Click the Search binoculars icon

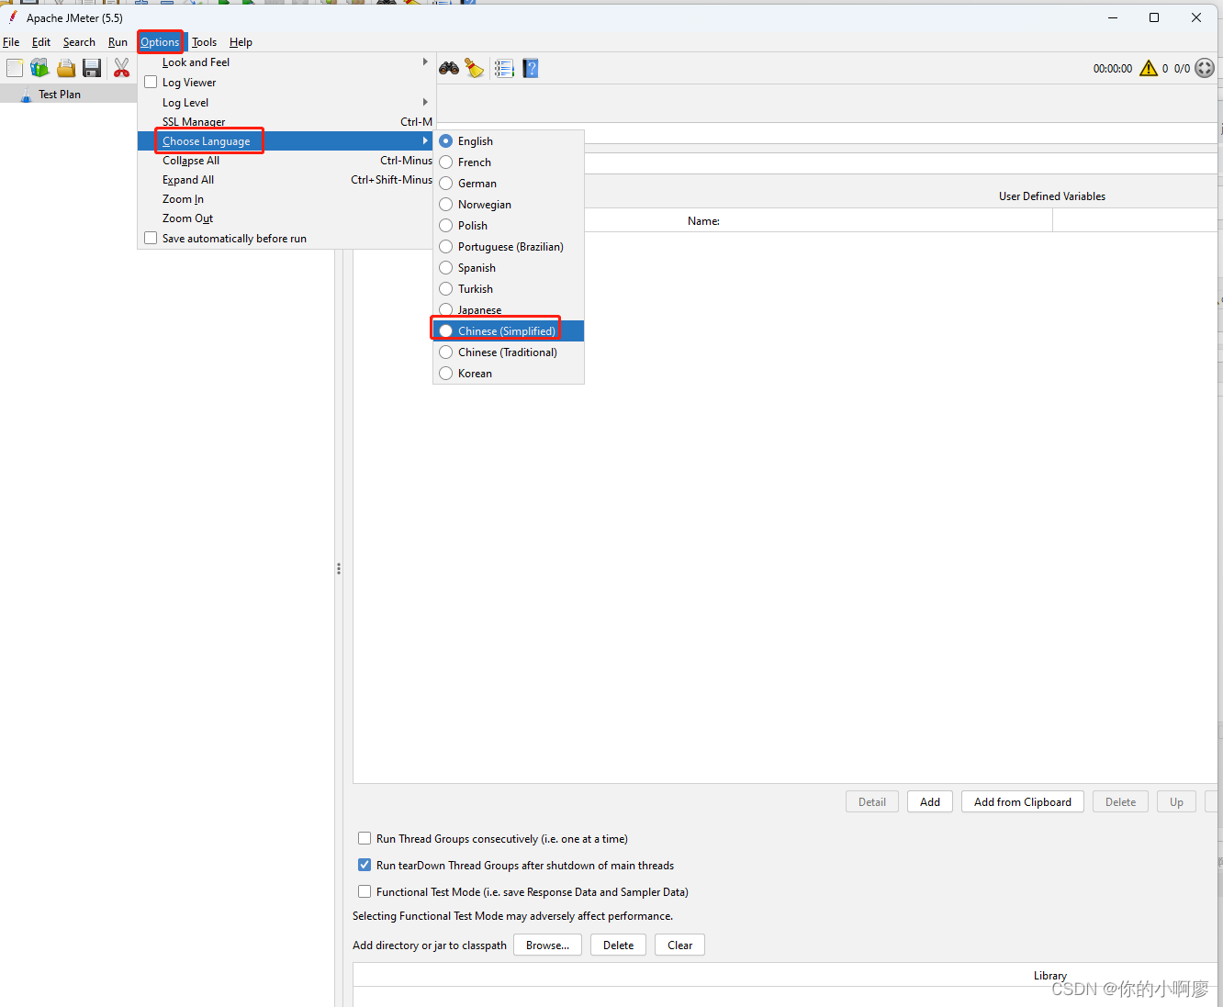click(x=449, y=68)
